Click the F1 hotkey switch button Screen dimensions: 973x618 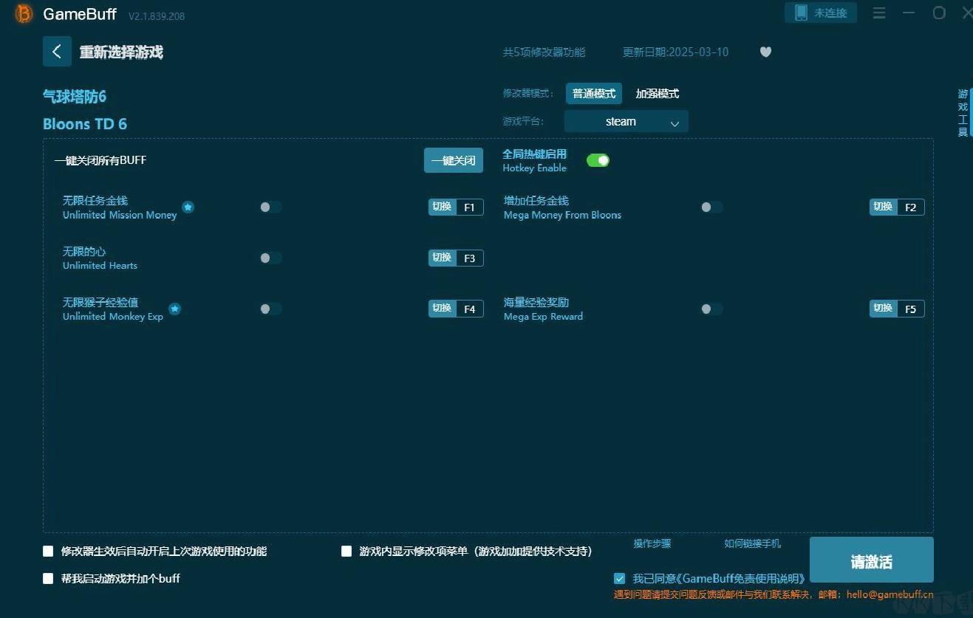(456, 207)
